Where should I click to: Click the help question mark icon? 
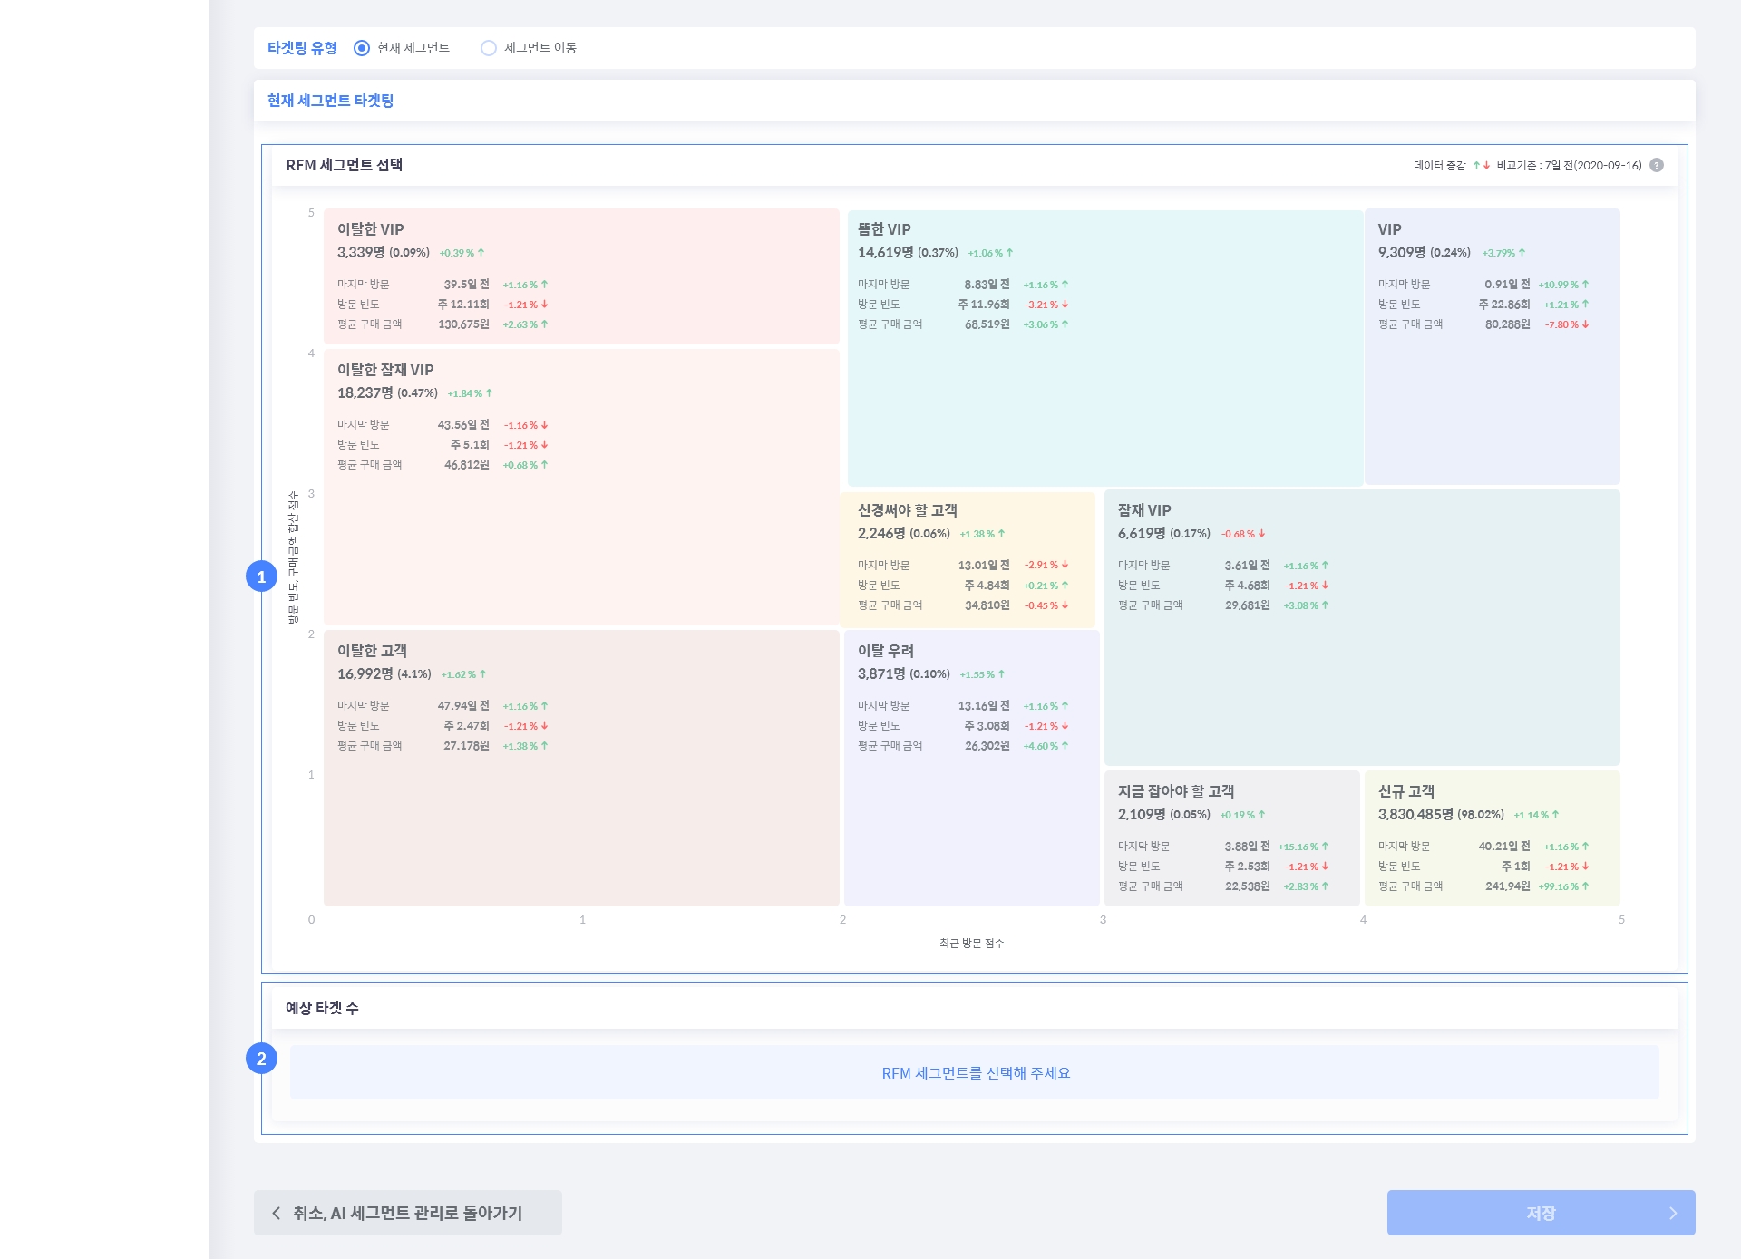(1657, 165)
